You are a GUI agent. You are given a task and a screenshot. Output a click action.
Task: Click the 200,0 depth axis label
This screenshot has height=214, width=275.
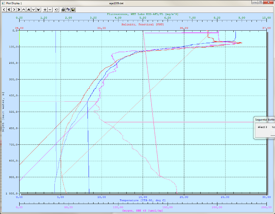pos(13,63)
